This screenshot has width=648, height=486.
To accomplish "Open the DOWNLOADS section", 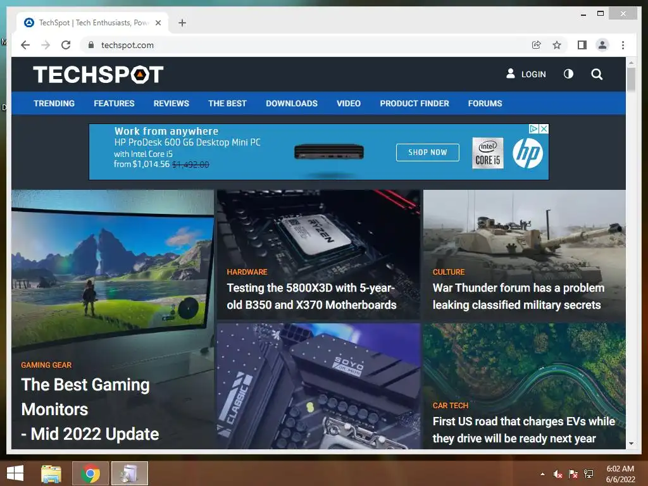I will coord(292,103).
